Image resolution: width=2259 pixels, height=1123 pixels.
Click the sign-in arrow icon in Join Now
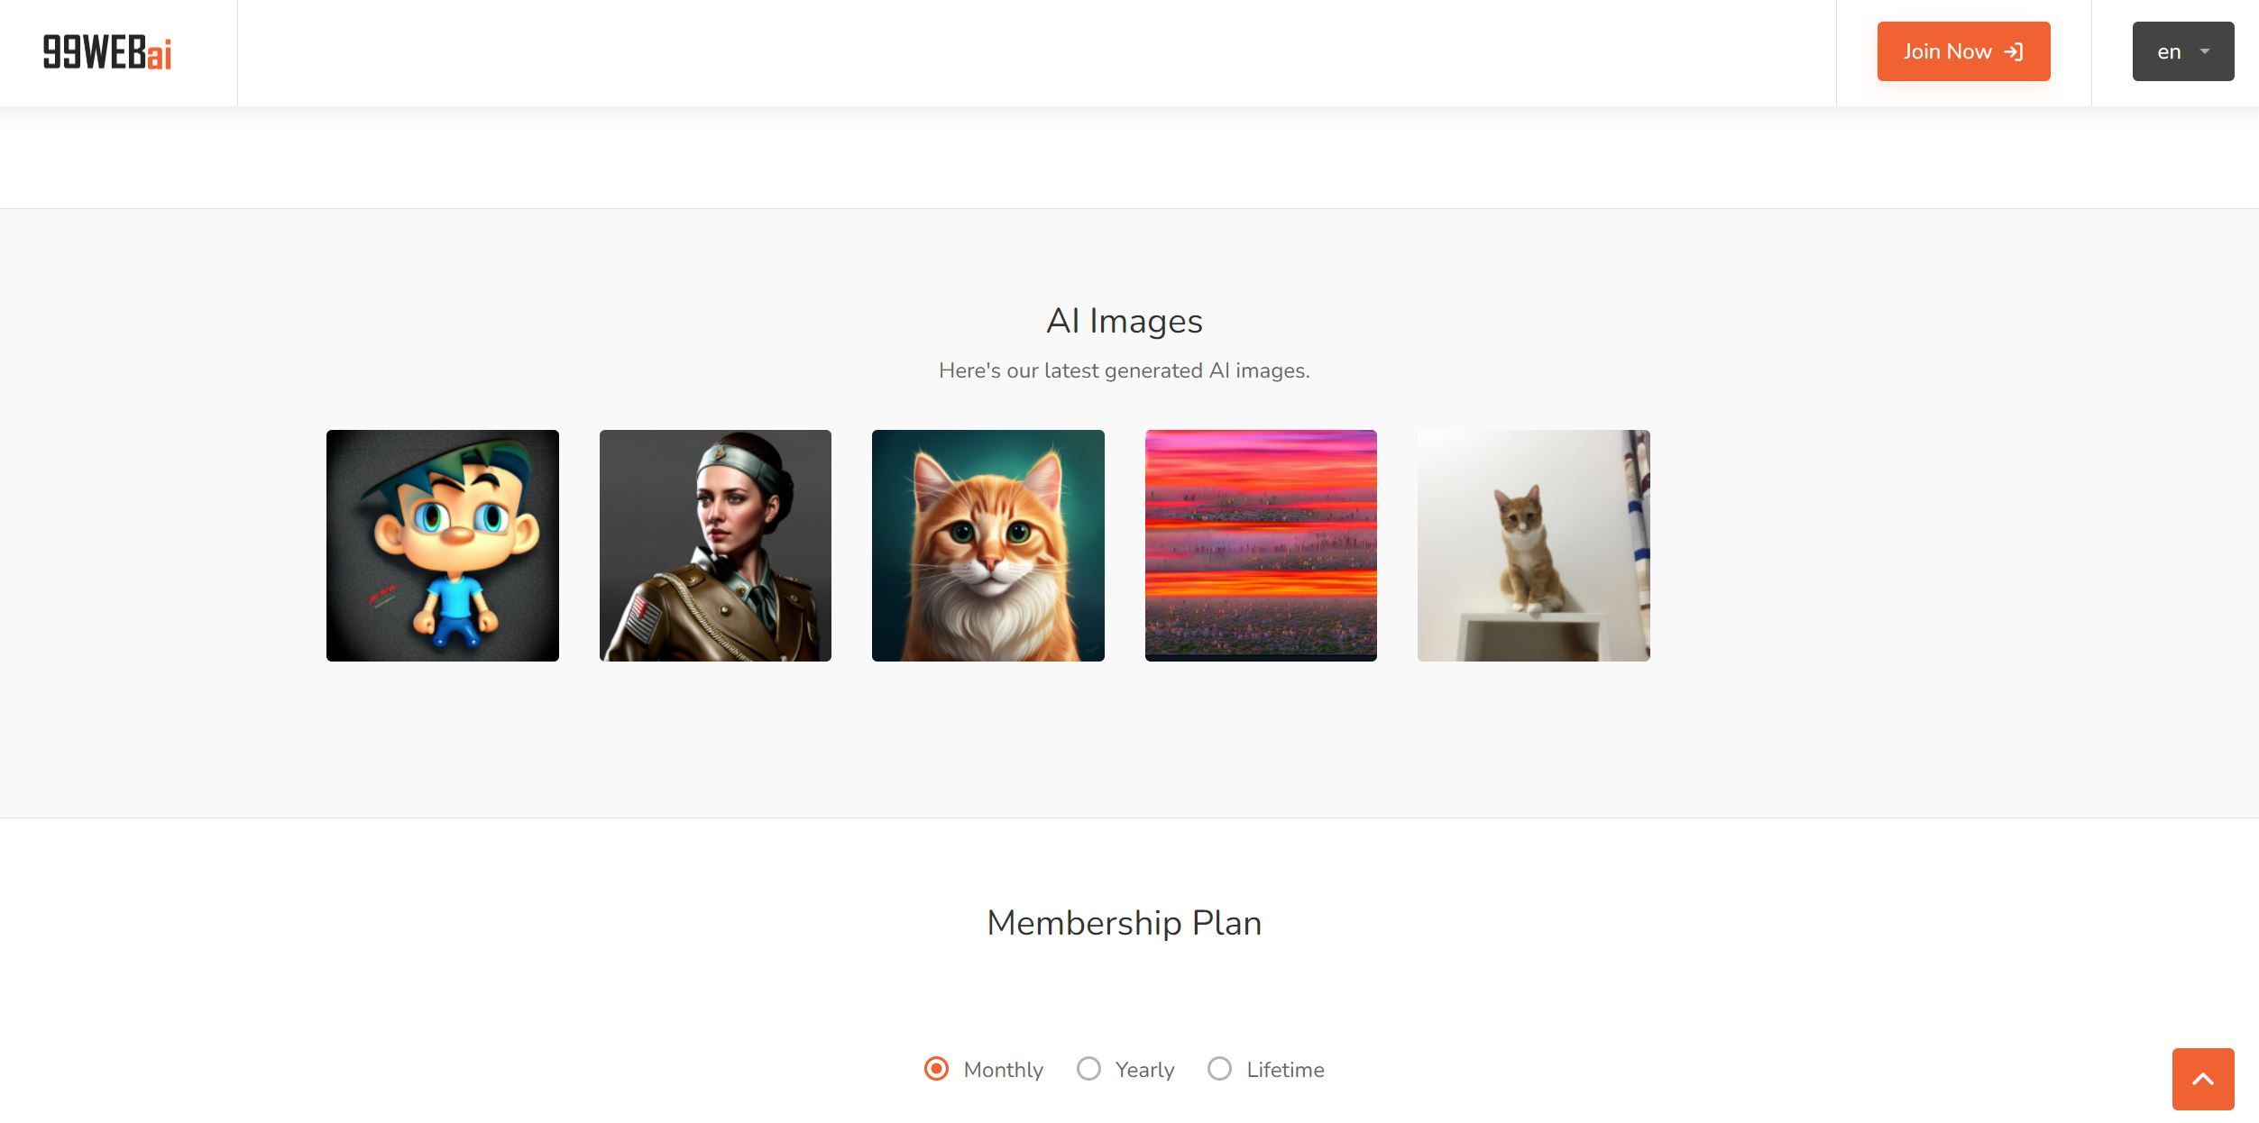click(2014, 52)
